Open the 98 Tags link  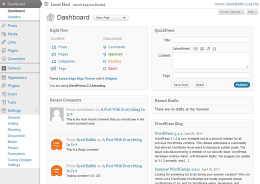point(58,68)
